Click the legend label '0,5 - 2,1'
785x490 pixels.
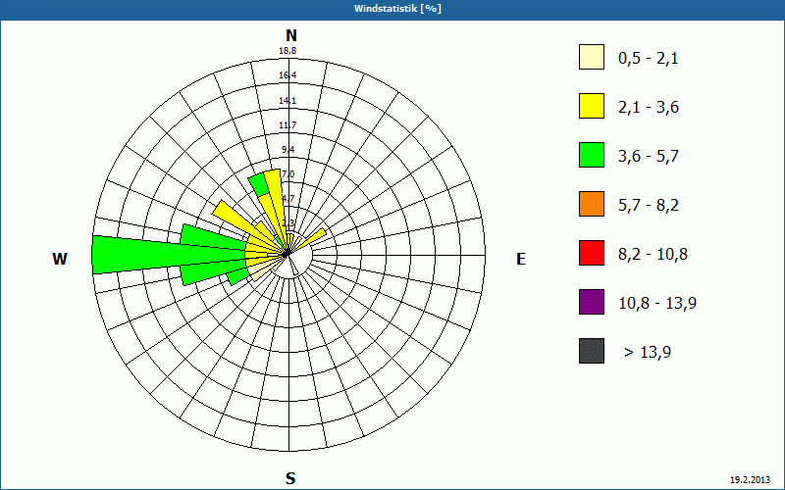click(649, 59)
